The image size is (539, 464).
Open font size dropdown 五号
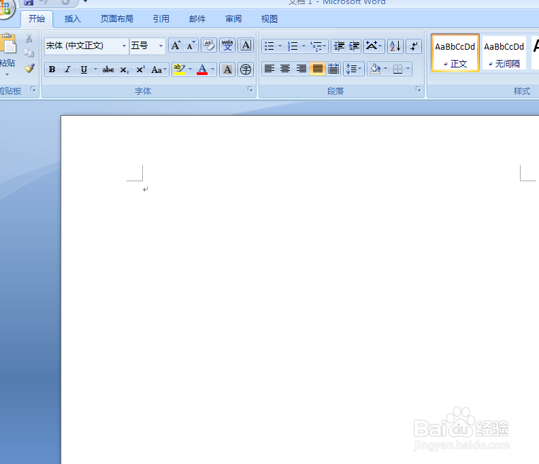point(161,46)
